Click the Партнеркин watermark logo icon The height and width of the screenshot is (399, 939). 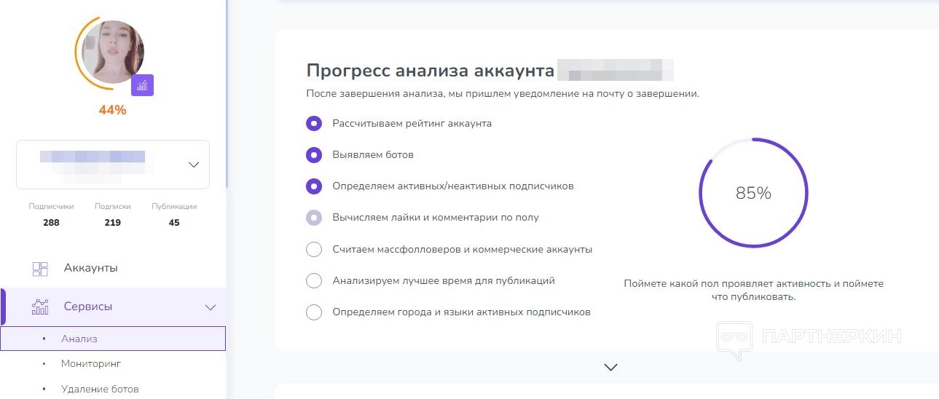(x=734, y=339)
